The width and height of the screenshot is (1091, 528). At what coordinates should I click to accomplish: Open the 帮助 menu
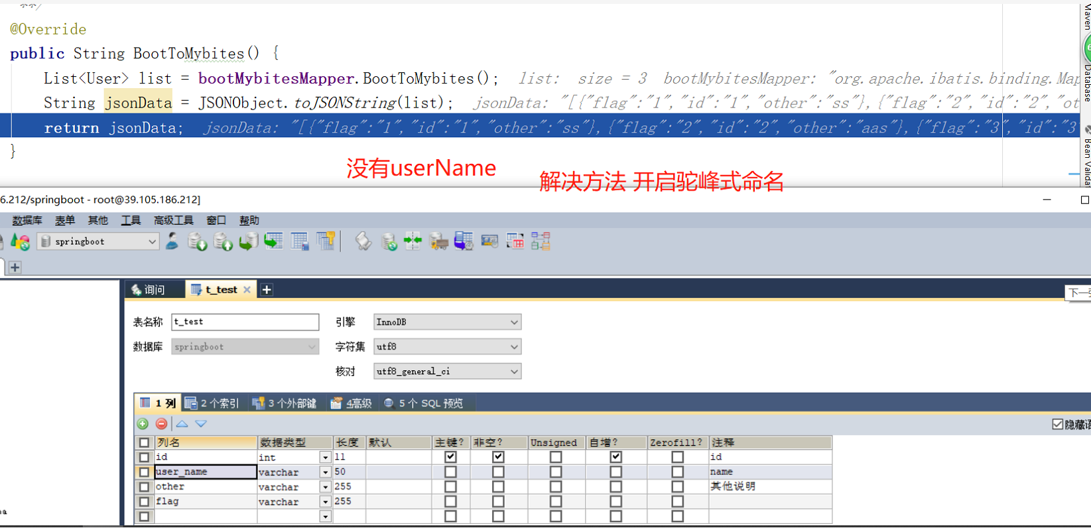(x=249, y=220)
